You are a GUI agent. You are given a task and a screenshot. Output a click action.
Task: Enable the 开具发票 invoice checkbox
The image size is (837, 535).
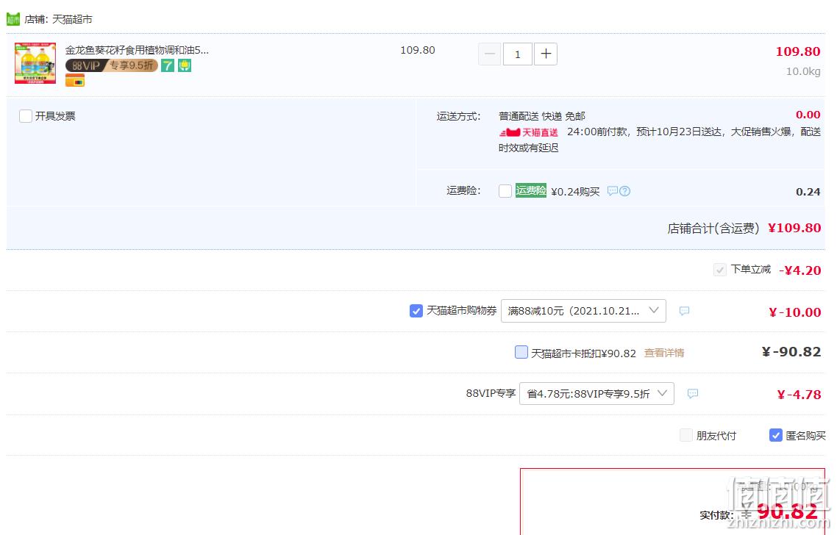pyautogui.click(x=26, y=116)
